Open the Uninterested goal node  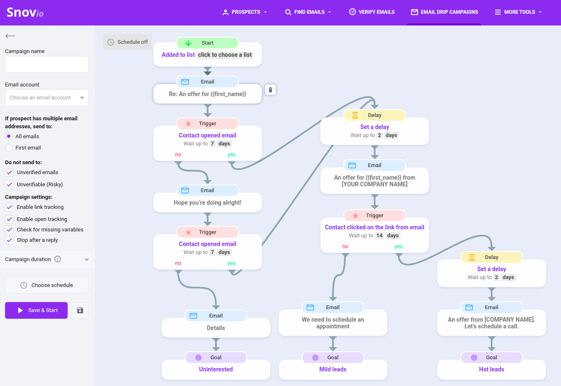tap(216, 369)
